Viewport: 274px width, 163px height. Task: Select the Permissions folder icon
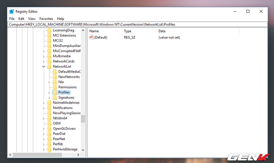tap(55, 87)
